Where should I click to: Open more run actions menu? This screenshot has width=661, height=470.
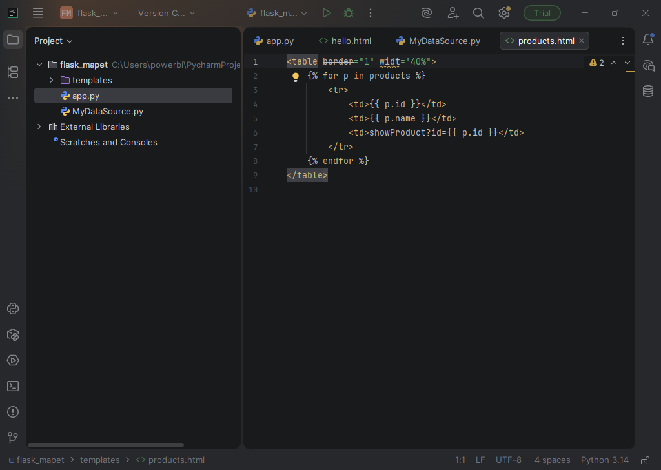pyautogui.click(x=371, y=13)
